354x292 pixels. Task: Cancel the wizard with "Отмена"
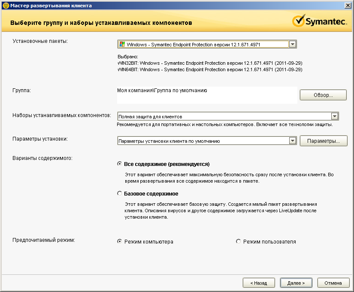coord(333,283)
